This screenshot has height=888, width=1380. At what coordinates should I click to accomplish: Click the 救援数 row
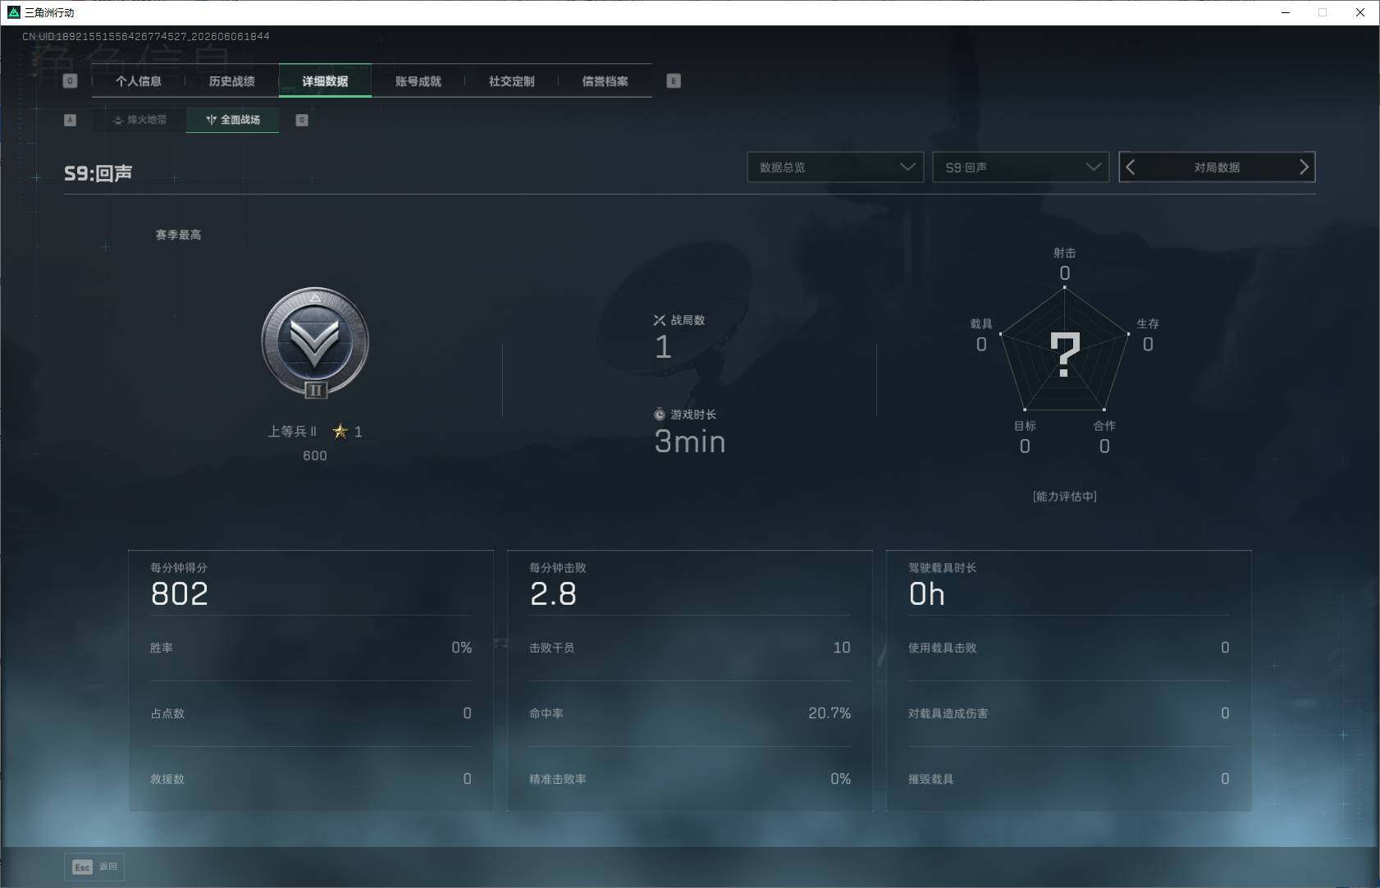click(311, 779)
